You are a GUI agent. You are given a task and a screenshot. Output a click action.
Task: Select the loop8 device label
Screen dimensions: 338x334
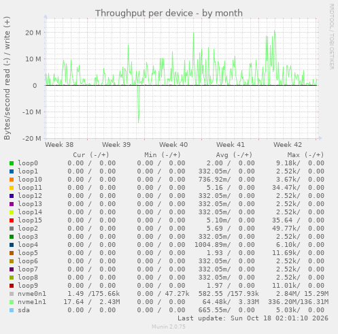pyautogui.click(x=28, y=278)
